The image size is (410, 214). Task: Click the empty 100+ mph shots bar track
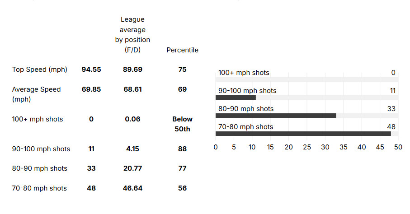(x=306, y=79)
